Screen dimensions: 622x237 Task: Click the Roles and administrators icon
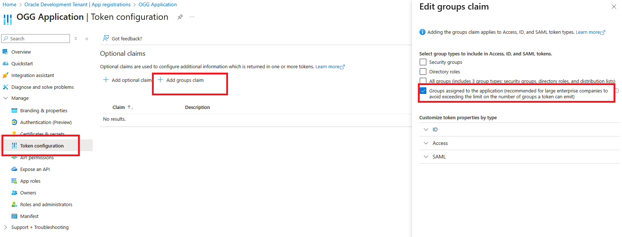pos(14,204)
